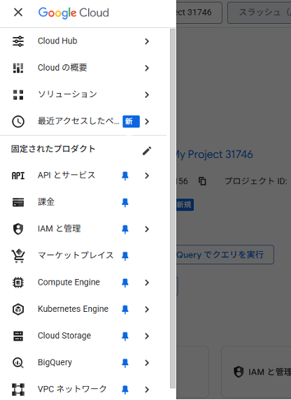The image size is (291, 400).
Task: Unpin VPC ネットワーク
Action: [x=125, y=390]
